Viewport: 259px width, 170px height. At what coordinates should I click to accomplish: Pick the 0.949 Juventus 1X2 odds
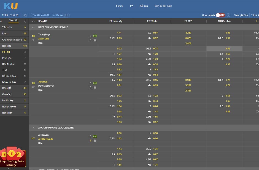tap(188, 80)
